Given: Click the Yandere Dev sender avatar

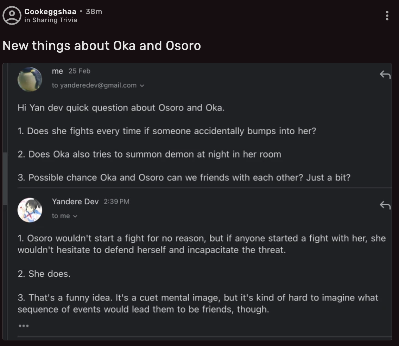Looking at the screenshot, I should (30, 210).
